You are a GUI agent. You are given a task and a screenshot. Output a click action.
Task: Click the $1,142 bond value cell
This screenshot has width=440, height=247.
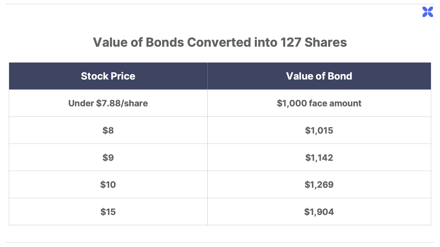click(x=319, y=158)
